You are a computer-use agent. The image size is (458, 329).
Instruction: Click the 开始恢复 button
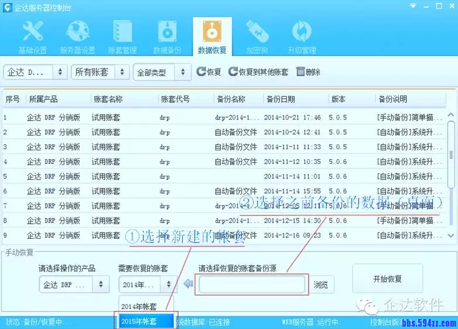(387, 279)
